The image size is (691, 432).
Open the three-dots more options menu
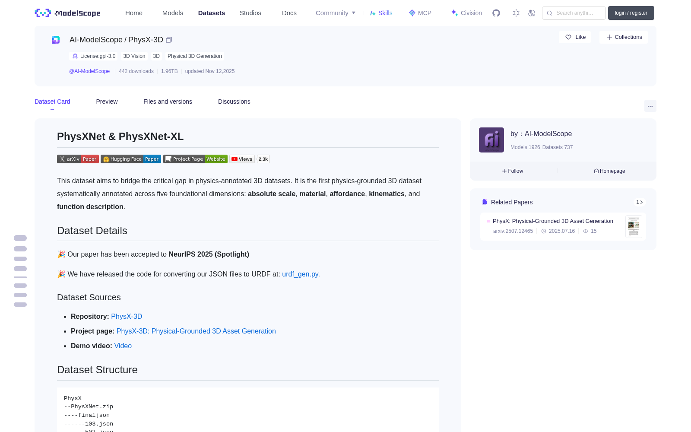[x=650, y=106]
